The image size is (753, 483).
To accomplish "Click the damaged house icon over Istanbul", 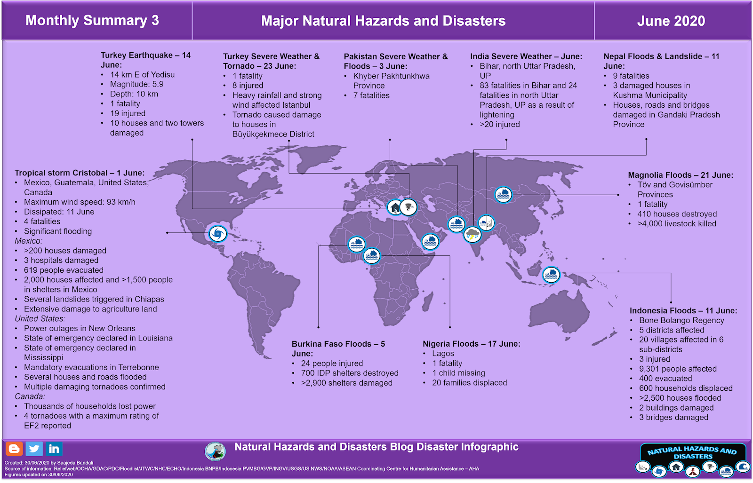I will pos(394,207).
